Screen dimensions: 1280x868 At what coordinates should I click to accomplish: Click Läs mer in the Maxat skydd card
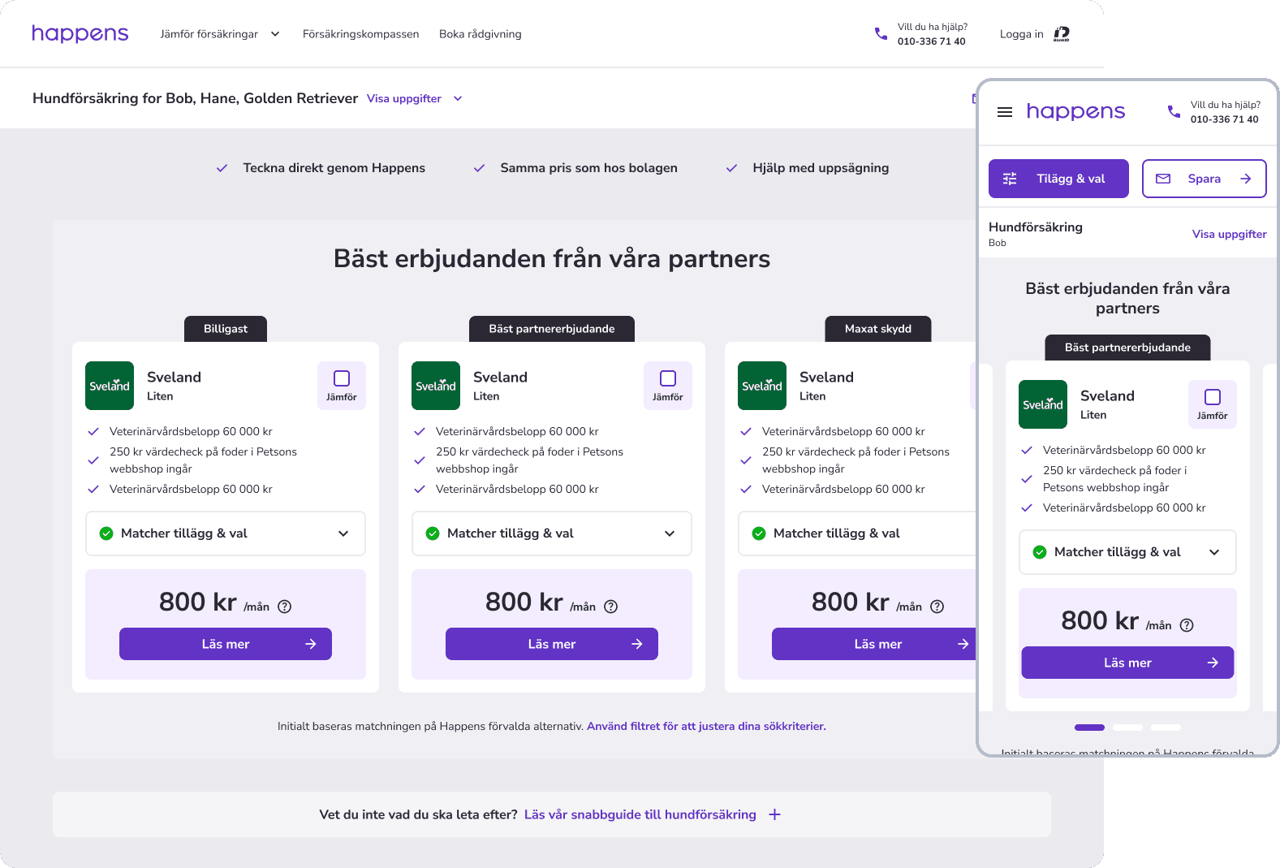pyautogui.click(x=874, y=644)
